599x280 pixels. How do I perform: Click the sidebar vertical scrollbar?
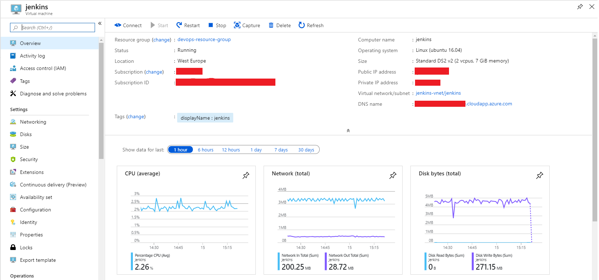(x=101, y=100)
